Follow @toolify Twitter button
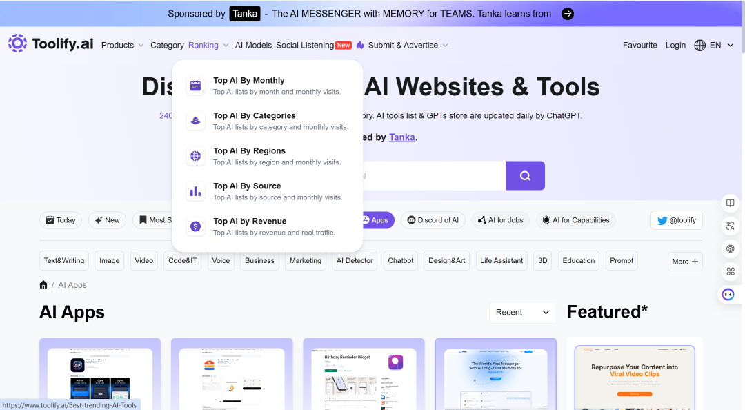 (x=677, y=220)
